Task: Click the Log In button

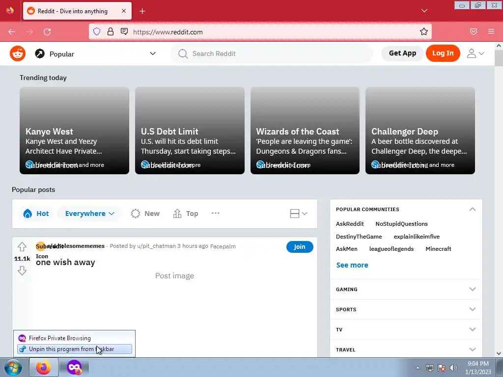Action: [x=443, y=53]
